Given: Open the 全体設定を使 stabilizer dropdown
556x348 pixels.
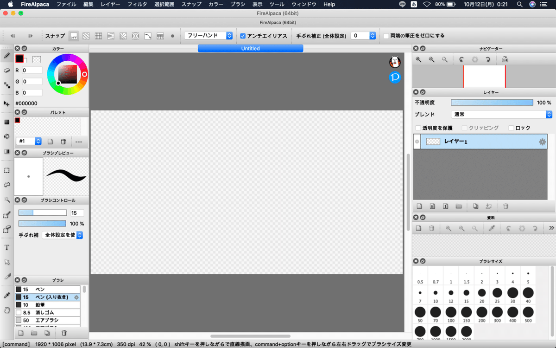Looking at the screenshot, I should [62, 235].
